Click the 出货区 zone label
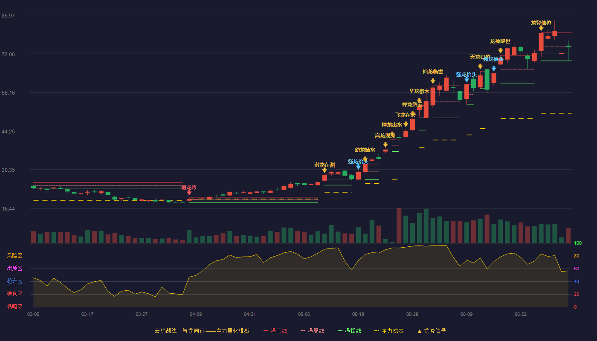The width and height of the screenshot is (597, 341). pyautogui.click(x=14, y=269)
